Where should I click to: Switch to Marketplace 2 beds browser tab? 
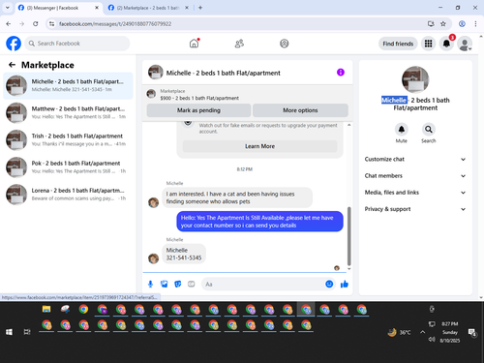click(x=148, y=8)
